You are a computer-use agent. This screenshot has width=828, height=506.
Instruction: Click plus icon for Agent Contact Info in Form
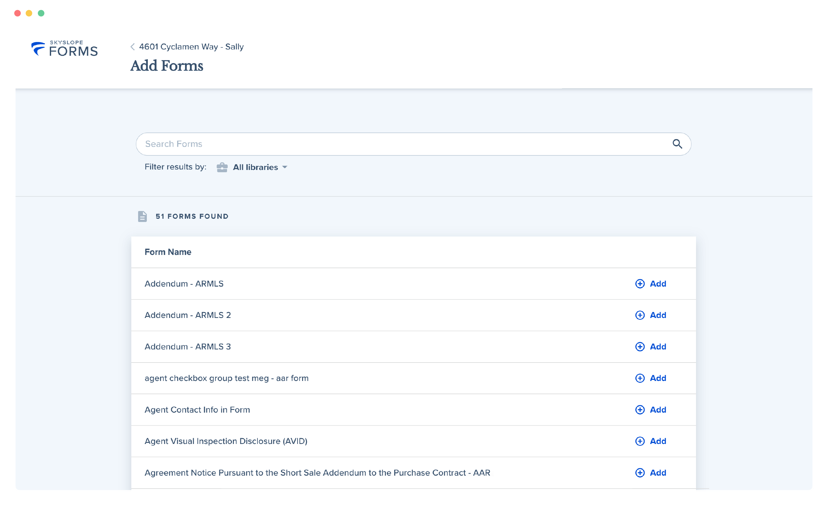pos(640,410)
